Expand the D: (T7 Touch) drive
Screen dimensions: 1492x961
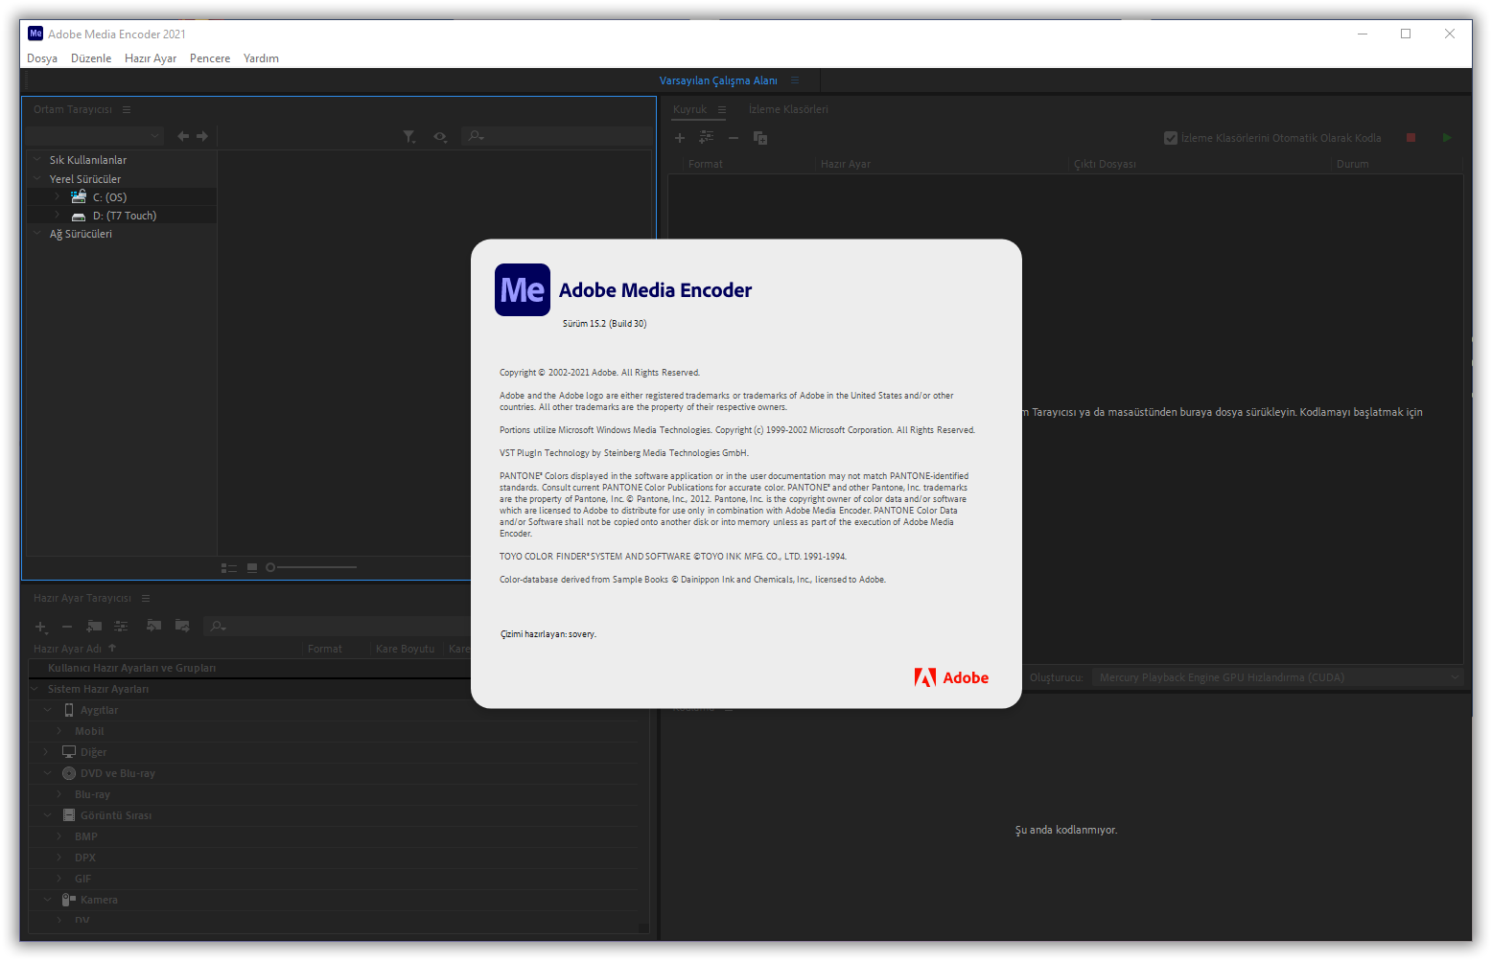coord(57,215)
